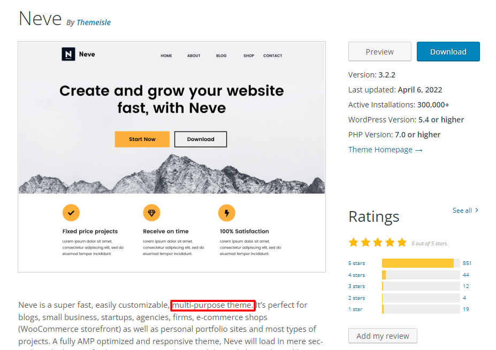496x350 pixels.
Task: Select the first yellow rating star
Action: [x=353, y=242]
